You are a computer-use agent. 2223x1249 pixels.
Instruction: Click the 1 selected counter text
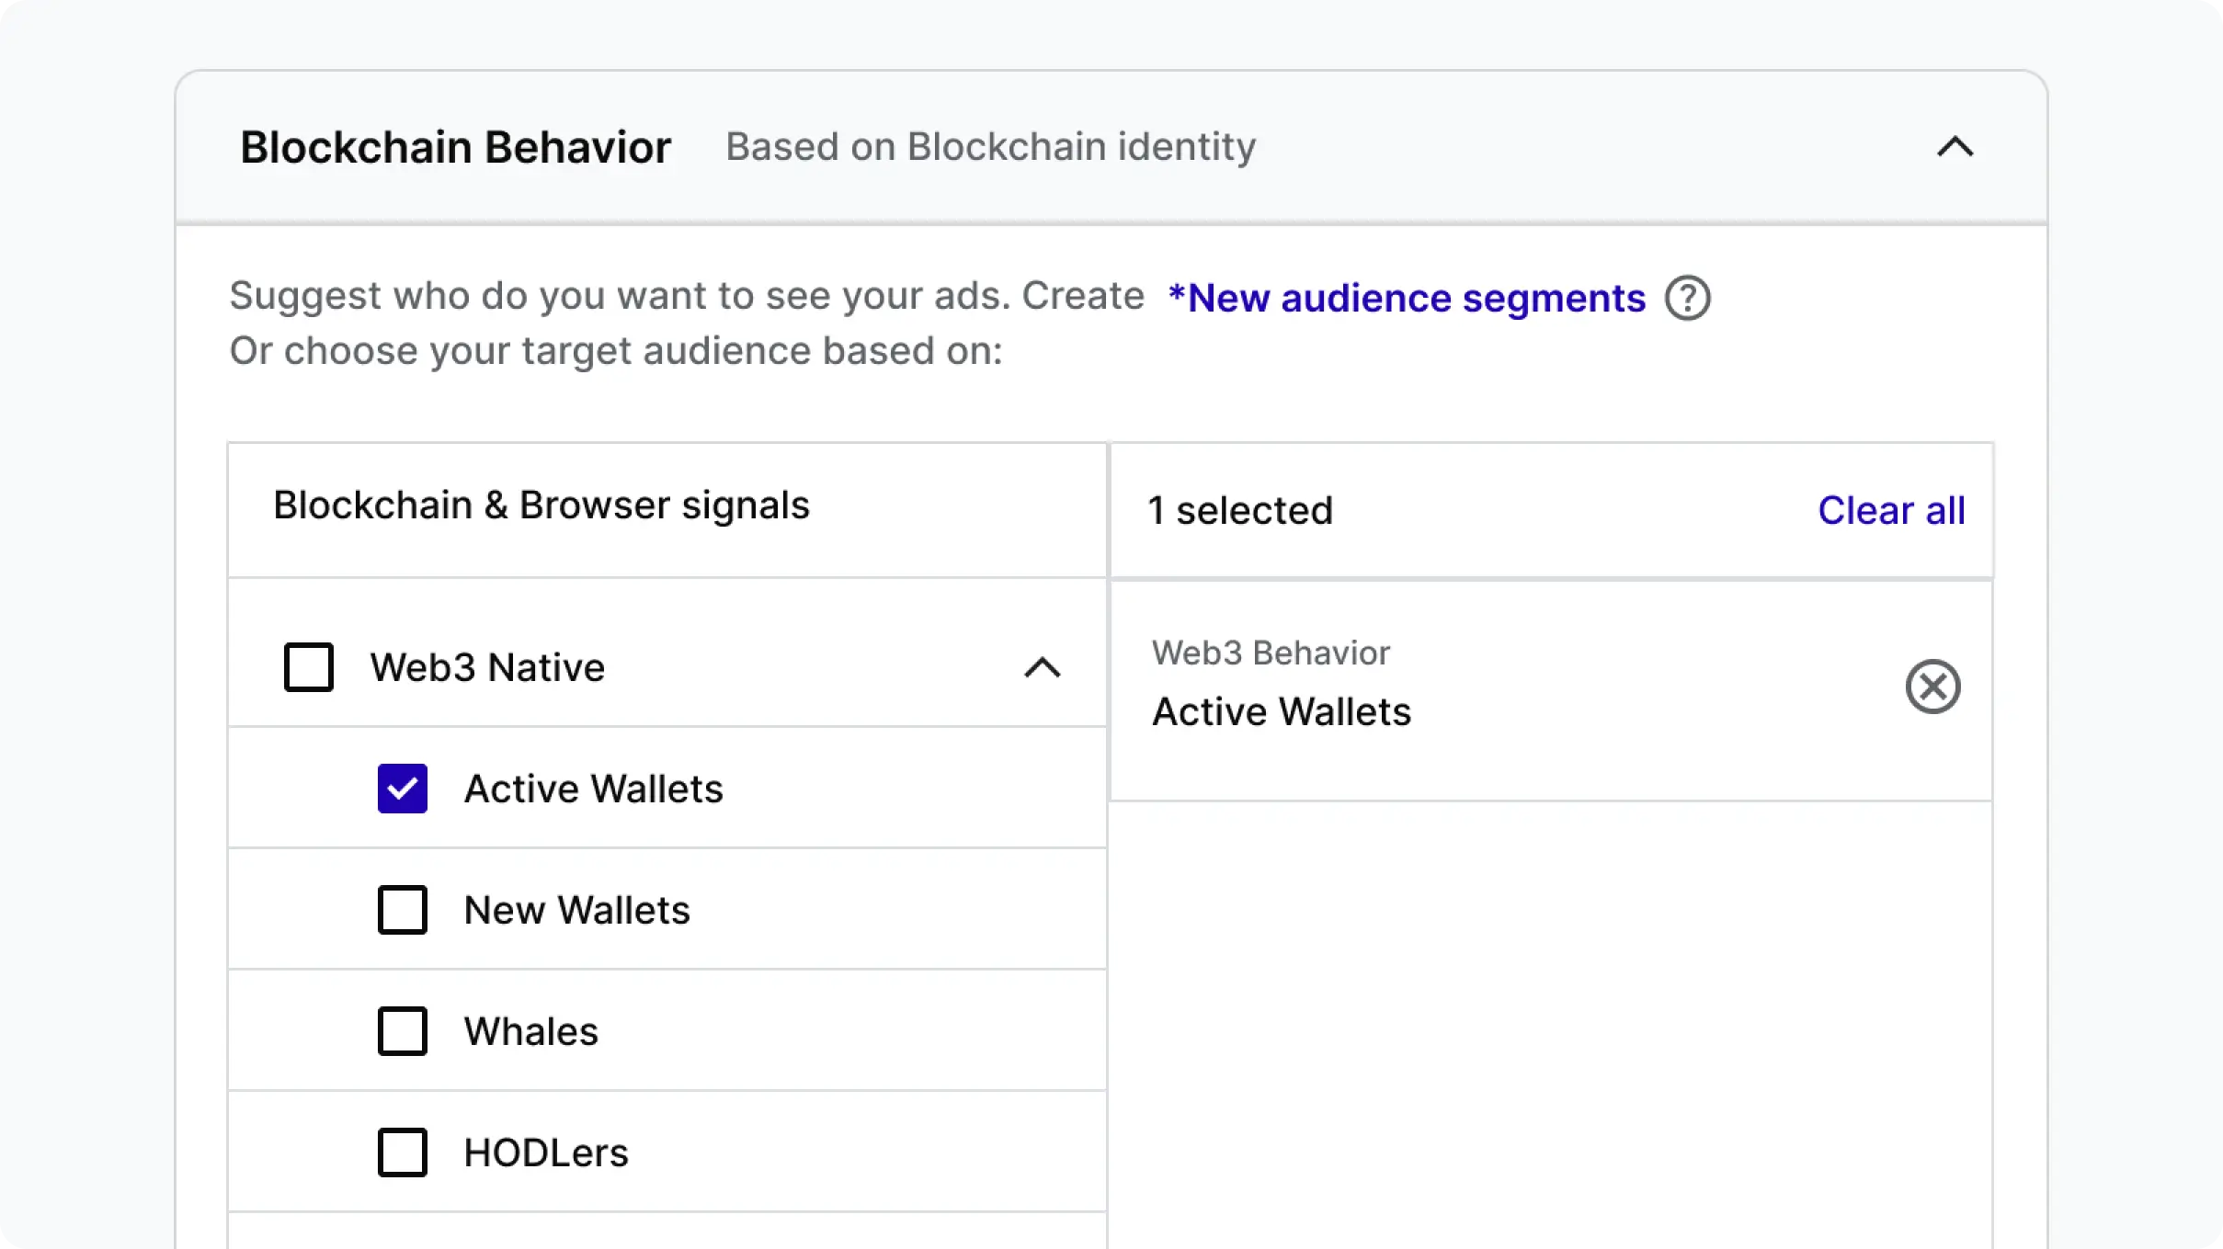(1240, 511)
